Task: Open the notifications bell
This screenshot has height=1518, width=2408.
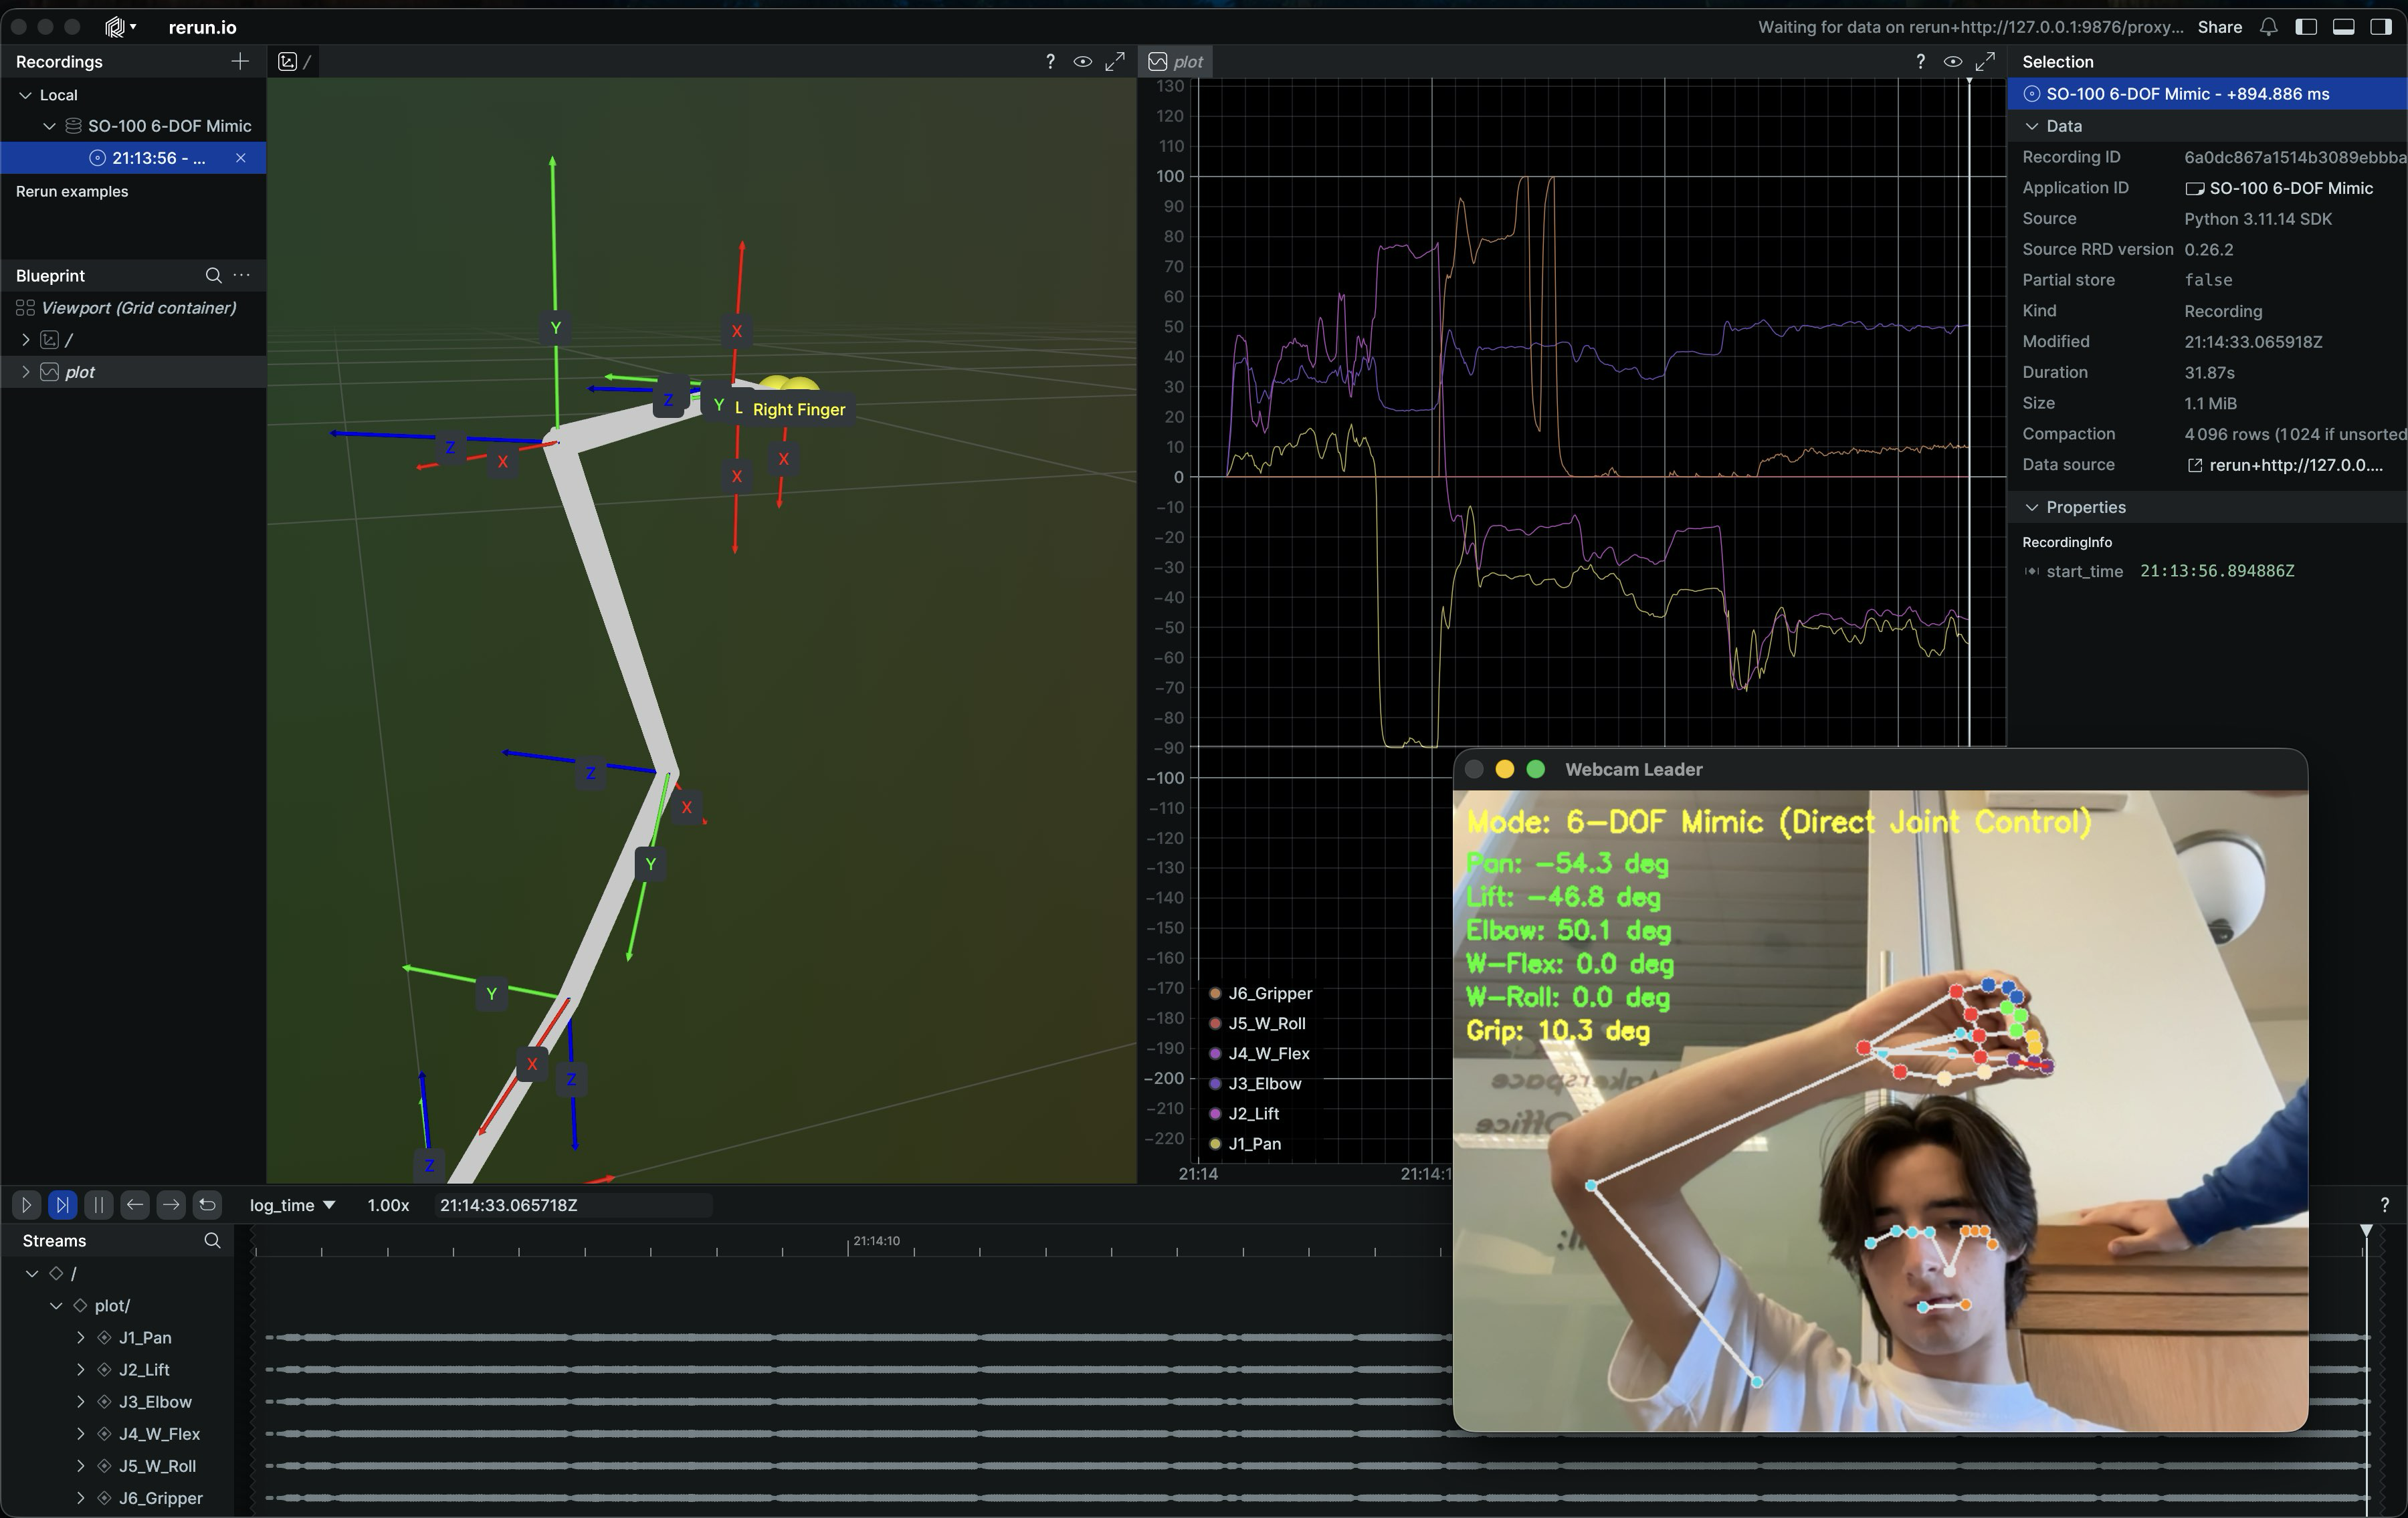Action: click(x=2268, y=27)
